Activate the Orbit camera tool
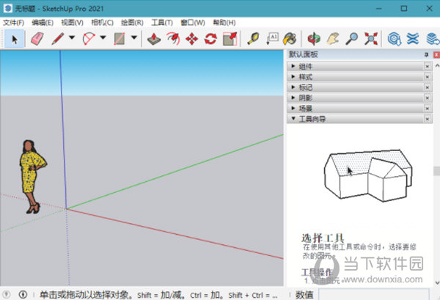The height and width of the screenshot is (300, 440). (314, 39)
